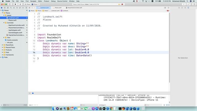
Task: Open the Editor menu
Action: tap(40, 1)
